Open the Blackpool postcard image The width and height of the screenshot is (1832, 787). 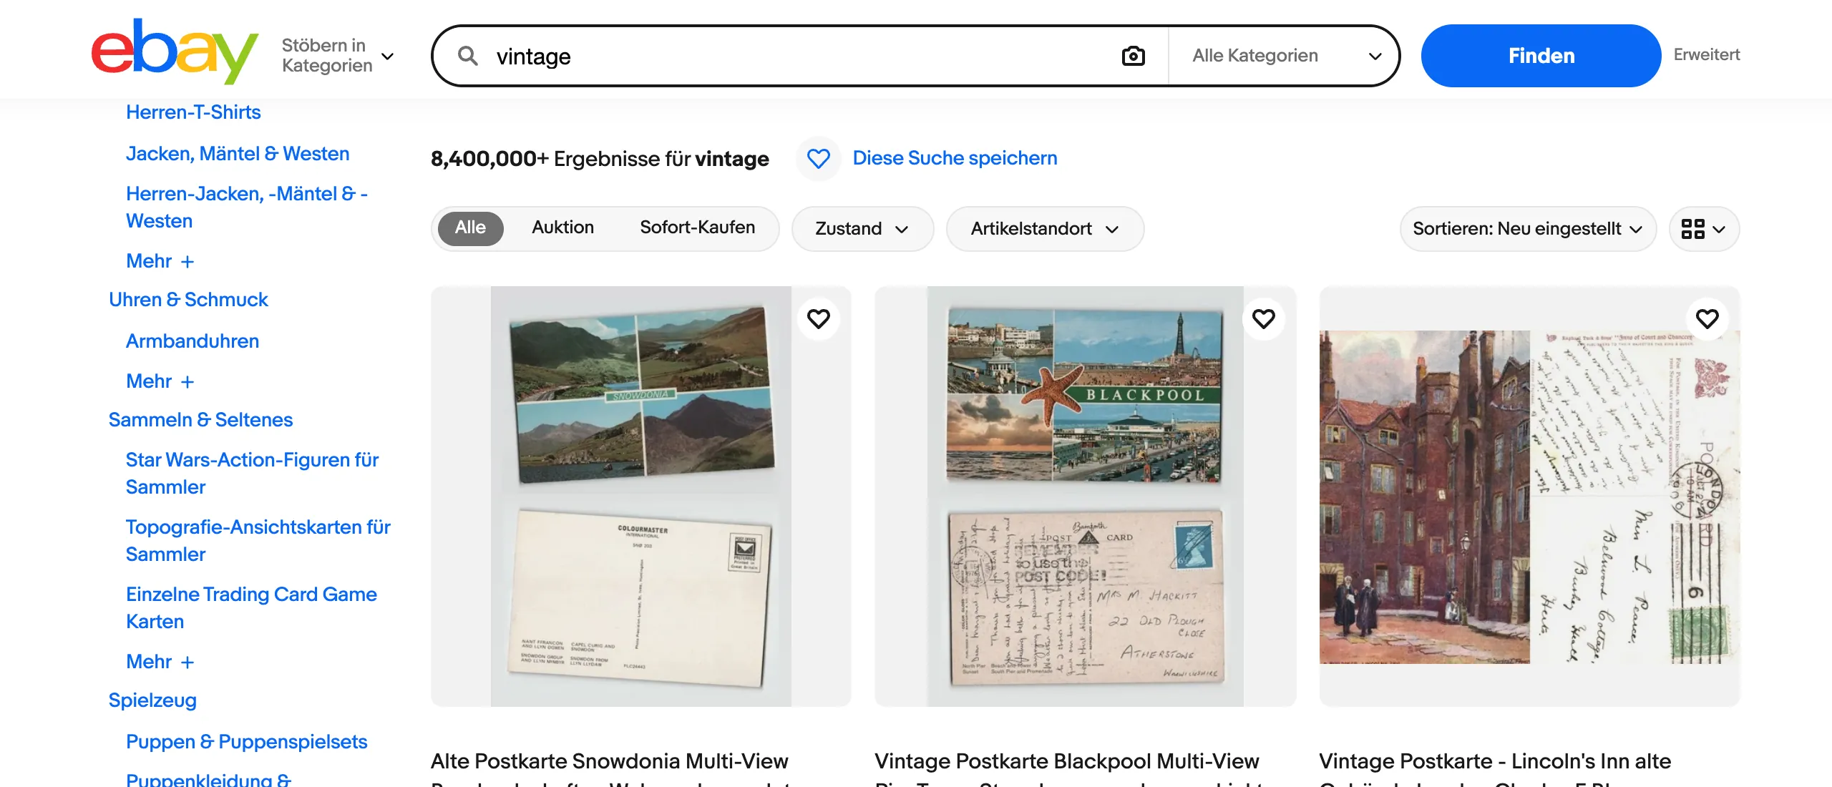coord(1085,497)
